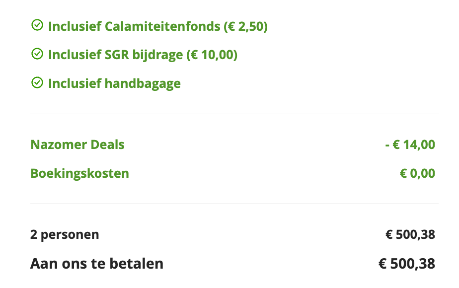This screenshot has height=288, width=459.
Task: Click the € 10,00 SGR amount
Action: tap(212, 55)
